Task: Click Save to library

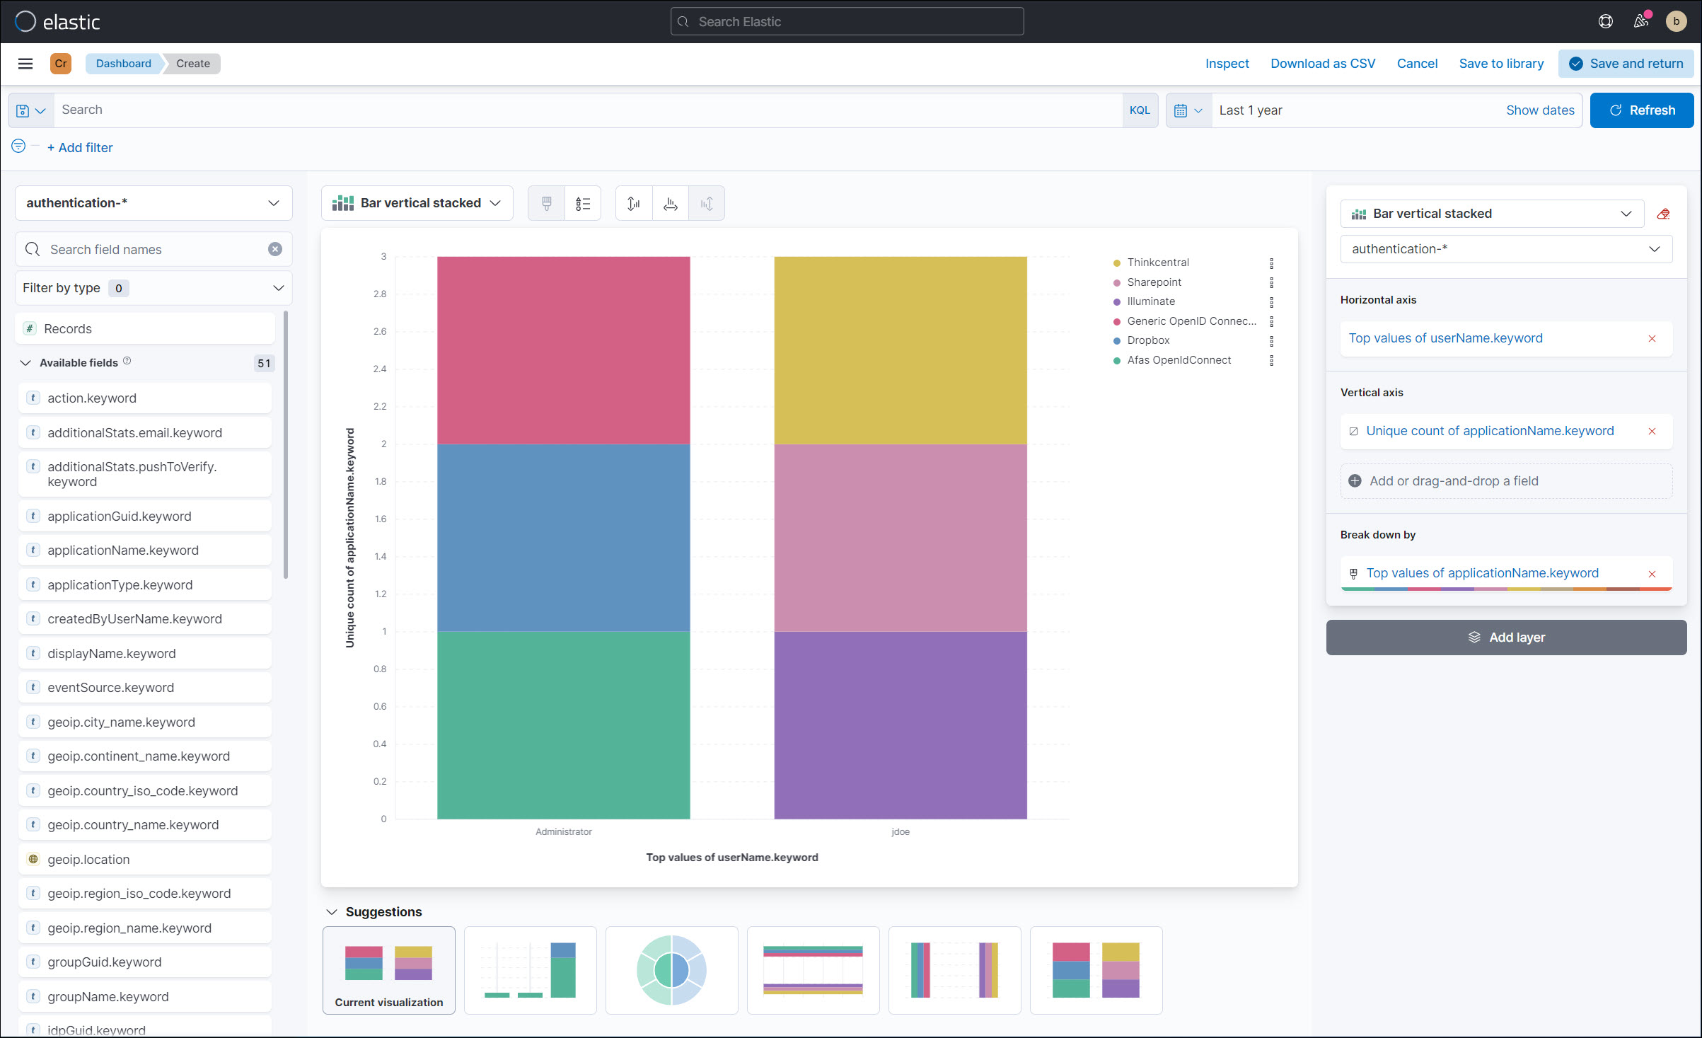Action: click(x=1501, y=64)
